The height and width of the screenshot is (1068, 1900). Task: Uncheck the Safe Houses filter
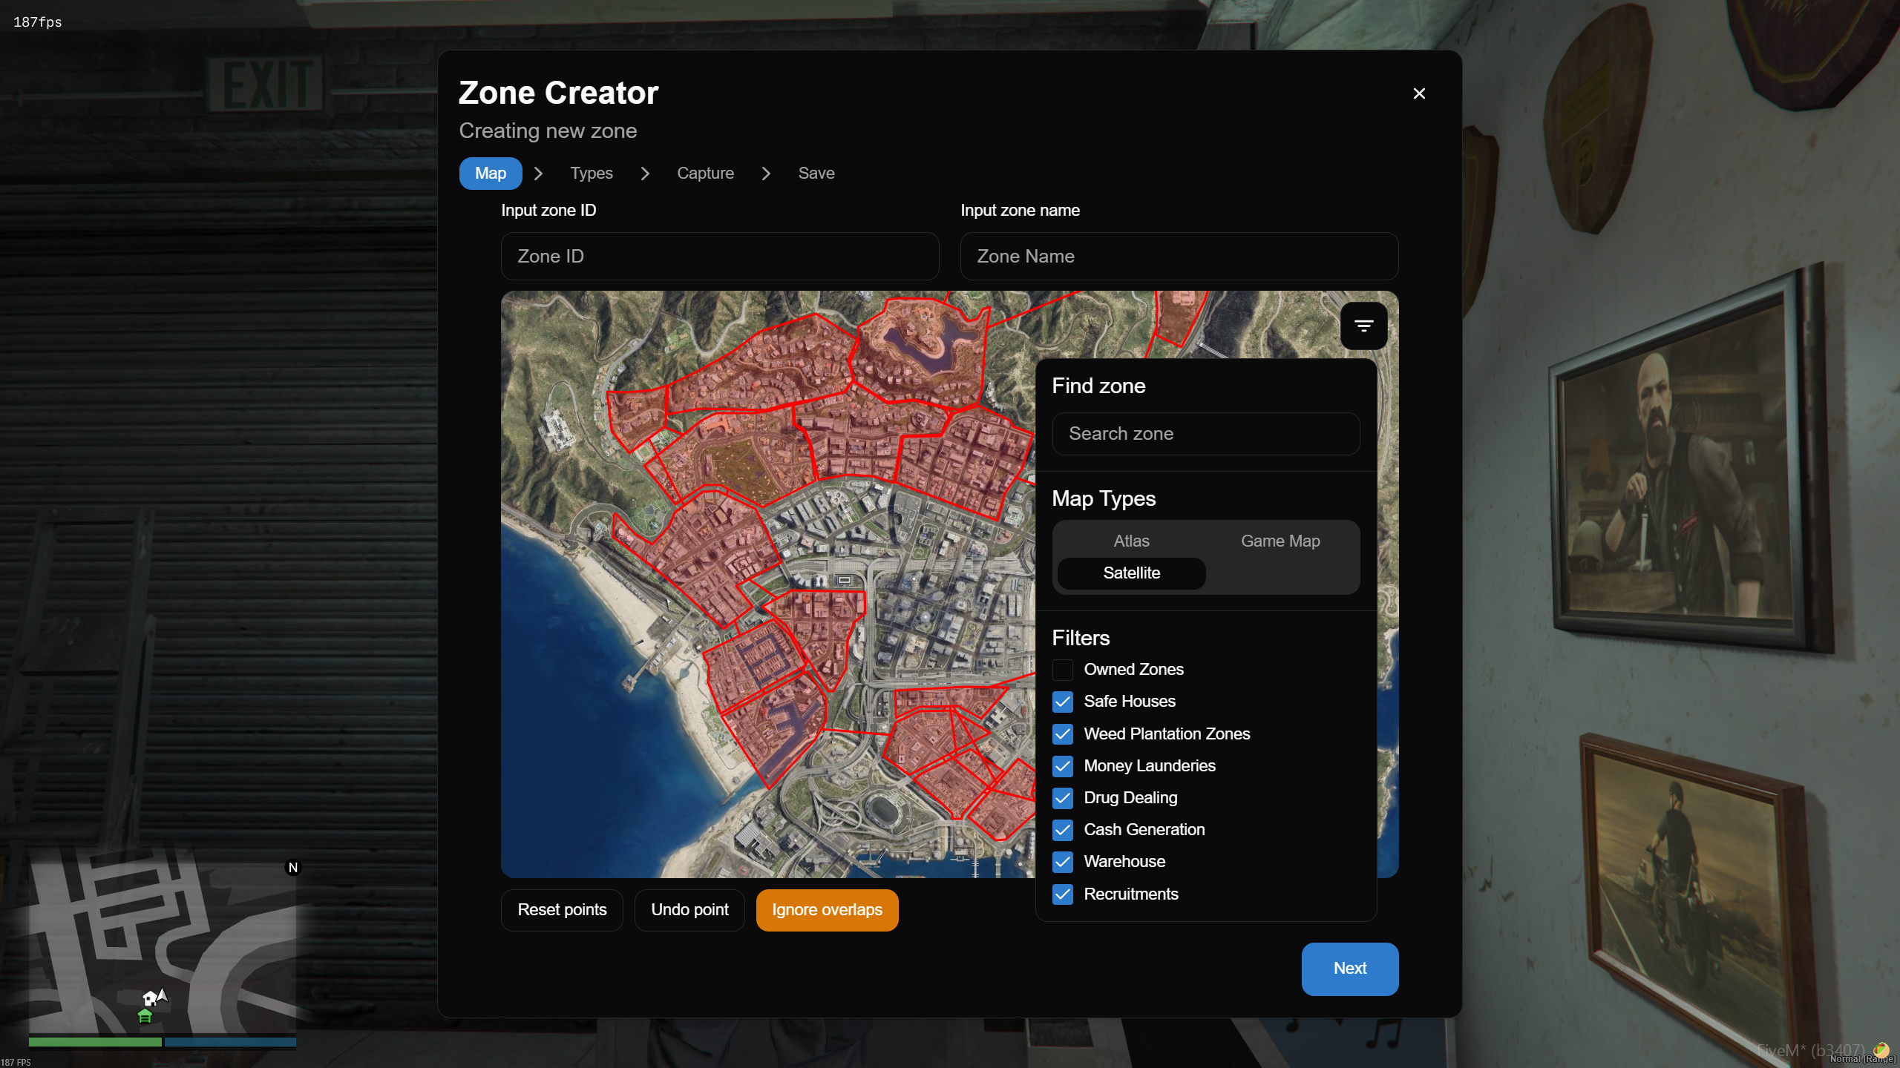1063,702
